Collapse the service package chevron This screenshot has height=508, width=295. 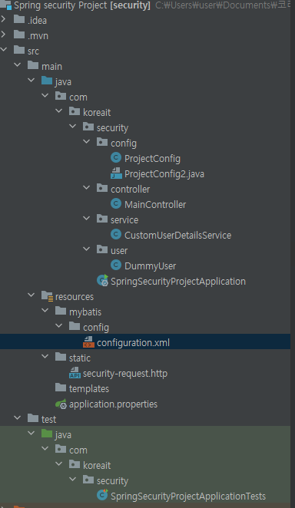pos(87,219)
